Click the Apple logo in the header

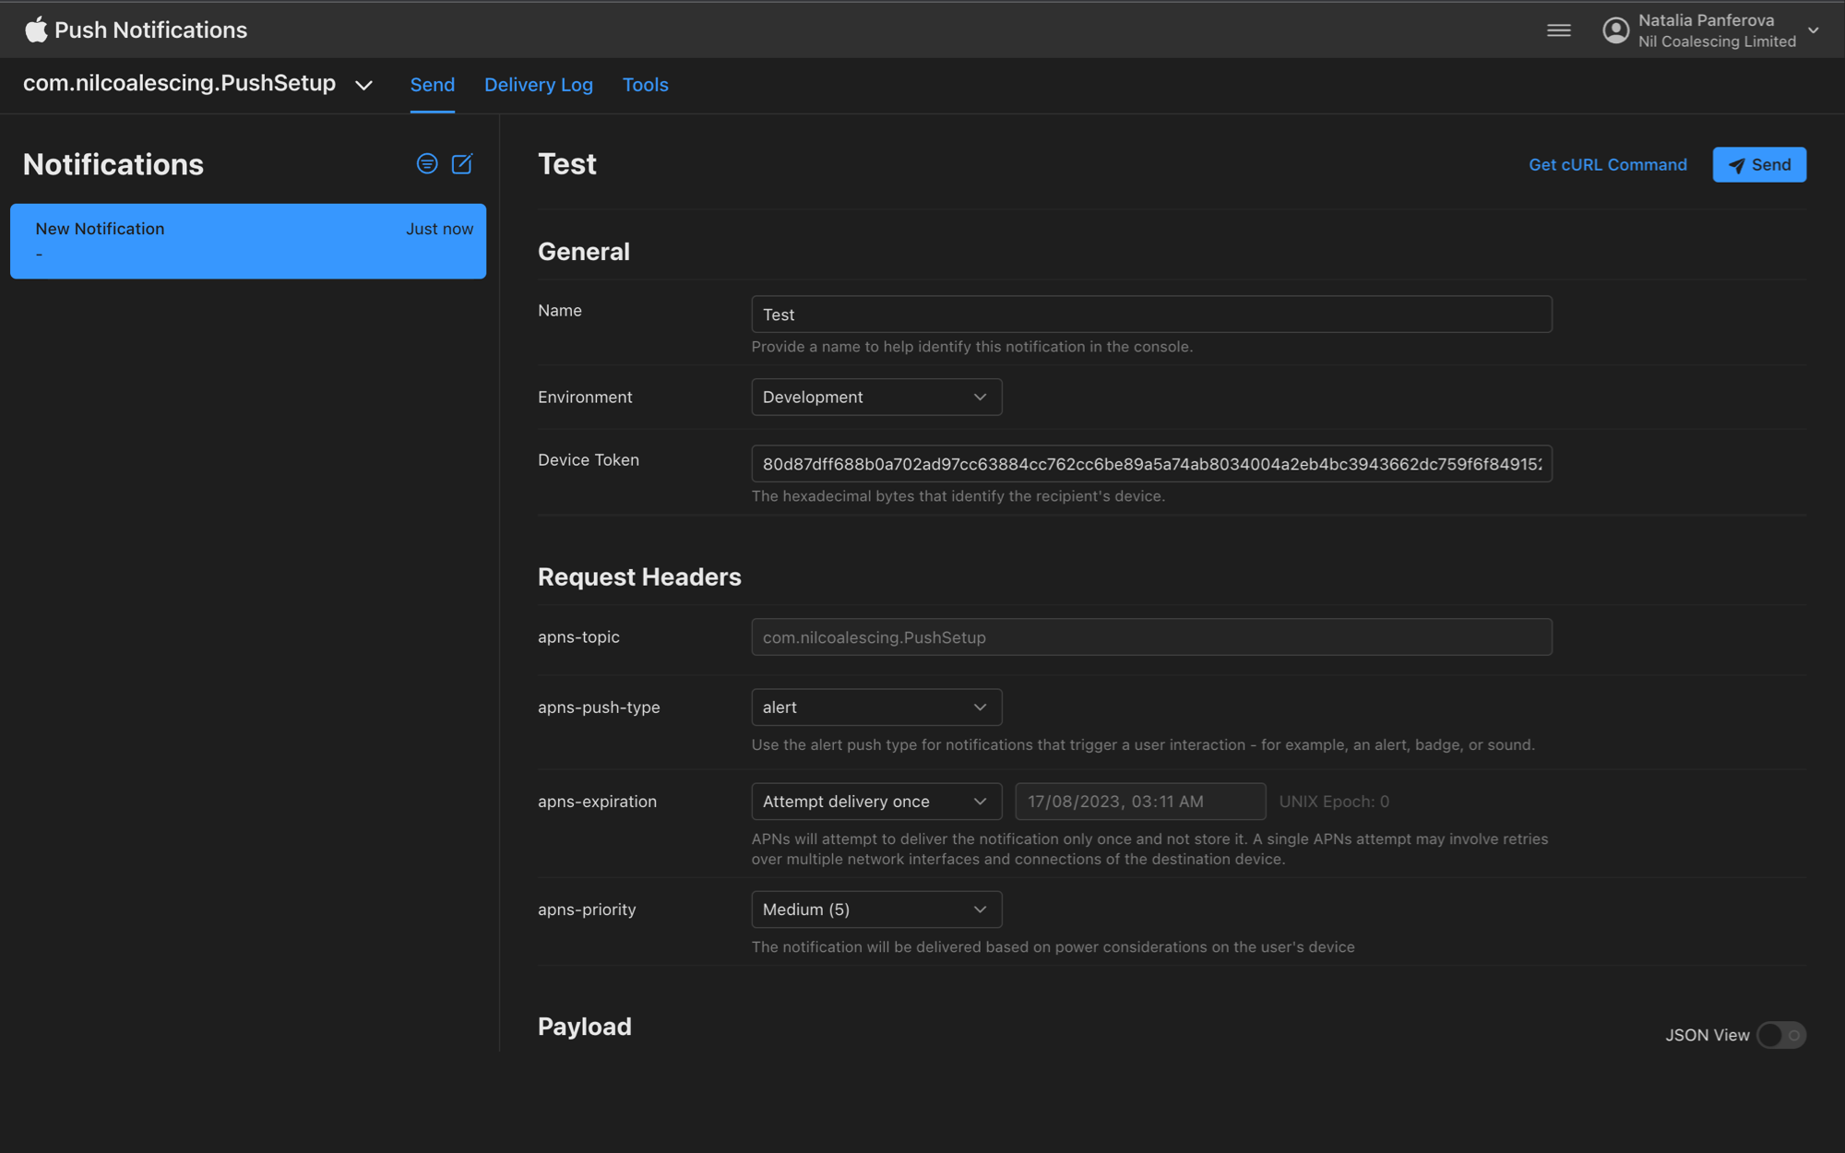[35, 29]
